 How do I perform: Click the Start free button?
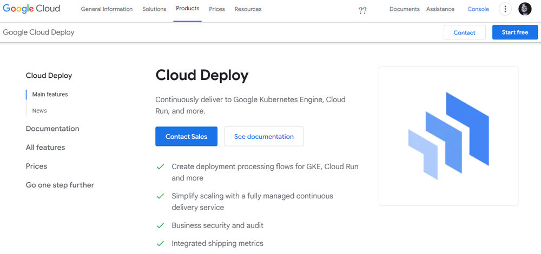point(515,32)
